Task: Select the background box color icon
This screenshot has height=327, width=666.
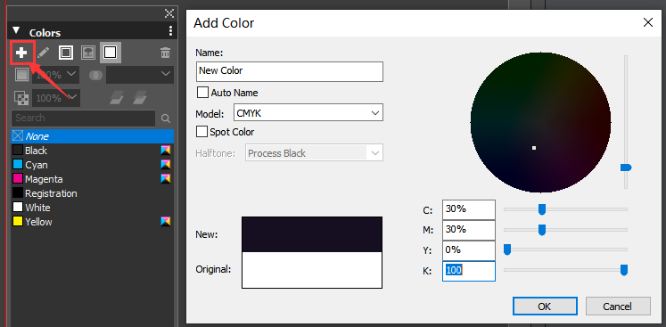Action: tap(111, 53)
